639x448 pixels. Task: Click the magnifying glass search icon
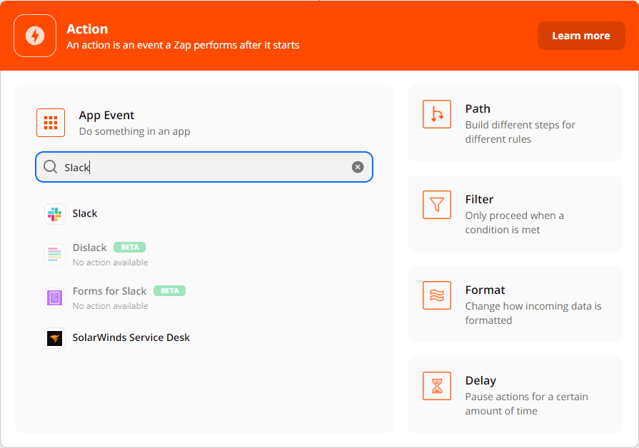click(x=51, y=167)
